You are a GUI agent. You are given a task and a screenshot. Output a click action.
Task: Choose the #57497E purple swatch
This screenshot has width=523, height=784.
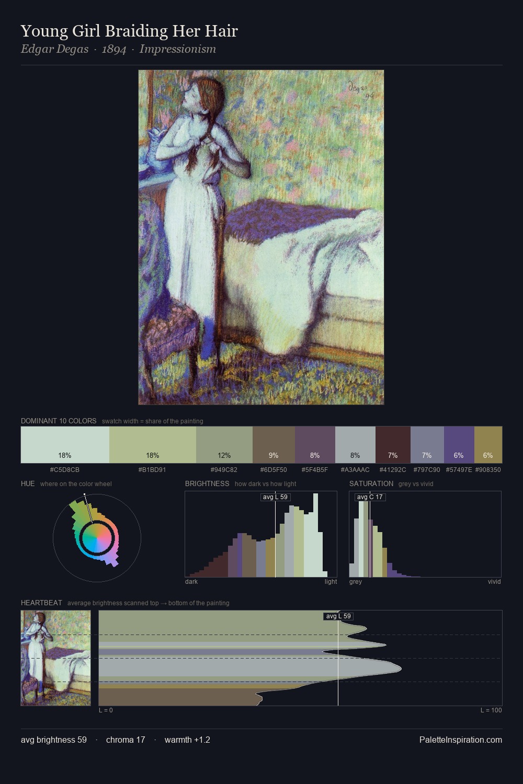click(x=459, y=445)
